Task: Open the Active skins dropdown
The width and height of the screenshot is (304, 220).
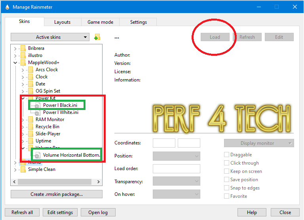Action: (50, 37)
